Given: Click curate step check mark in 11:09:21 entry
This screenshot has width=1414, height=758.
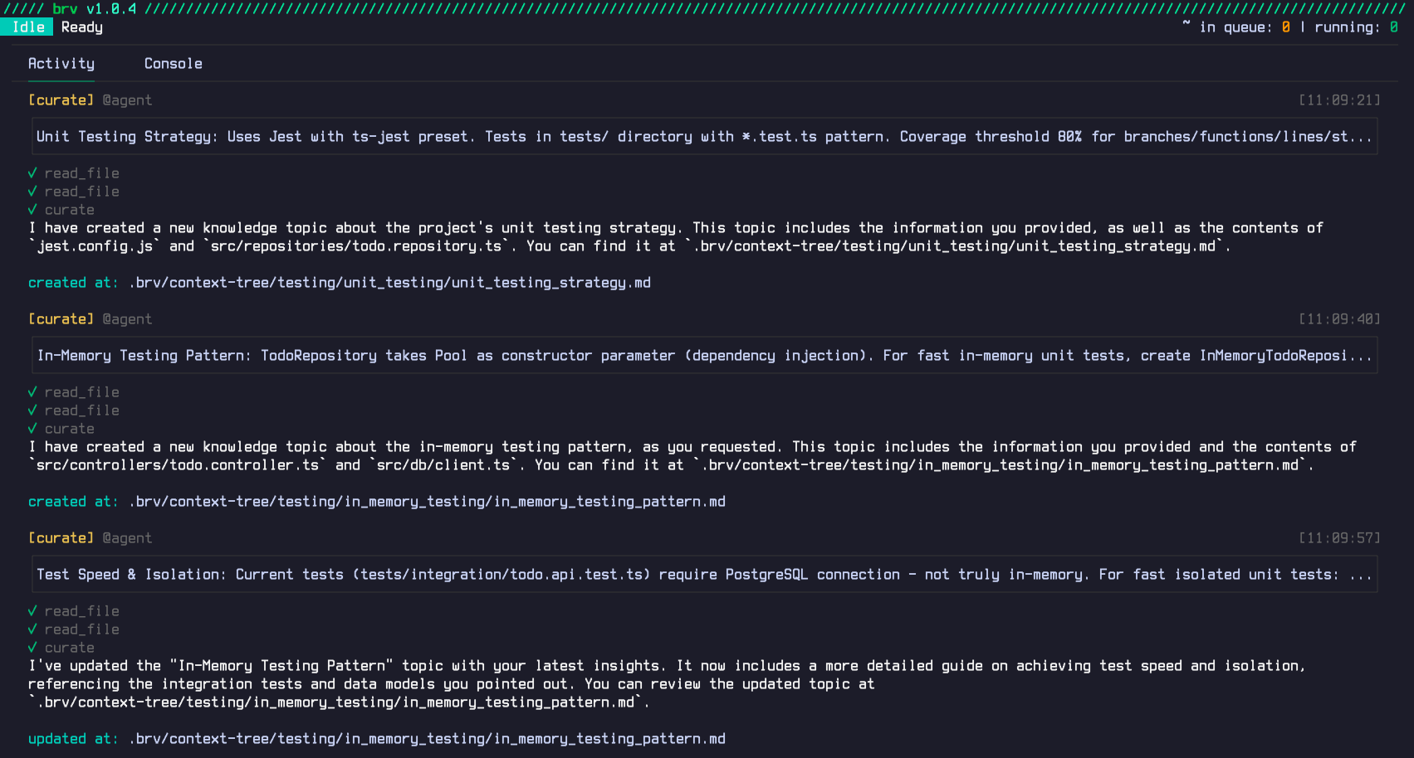Looking at the screenshot, I should point(32,210).
